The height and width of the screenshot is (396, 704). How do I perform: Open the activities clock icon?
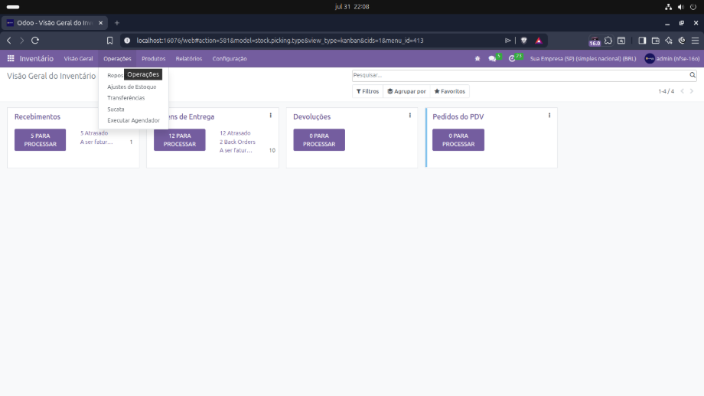512,58
